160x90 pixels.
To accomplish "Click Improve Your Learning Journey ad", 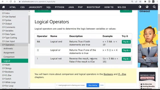I will [x=147, y=80].
